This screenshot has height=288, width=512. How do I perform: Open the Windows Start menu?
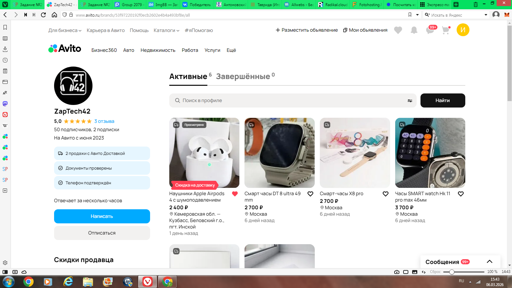pyautogui.click(x=8, y=282)
